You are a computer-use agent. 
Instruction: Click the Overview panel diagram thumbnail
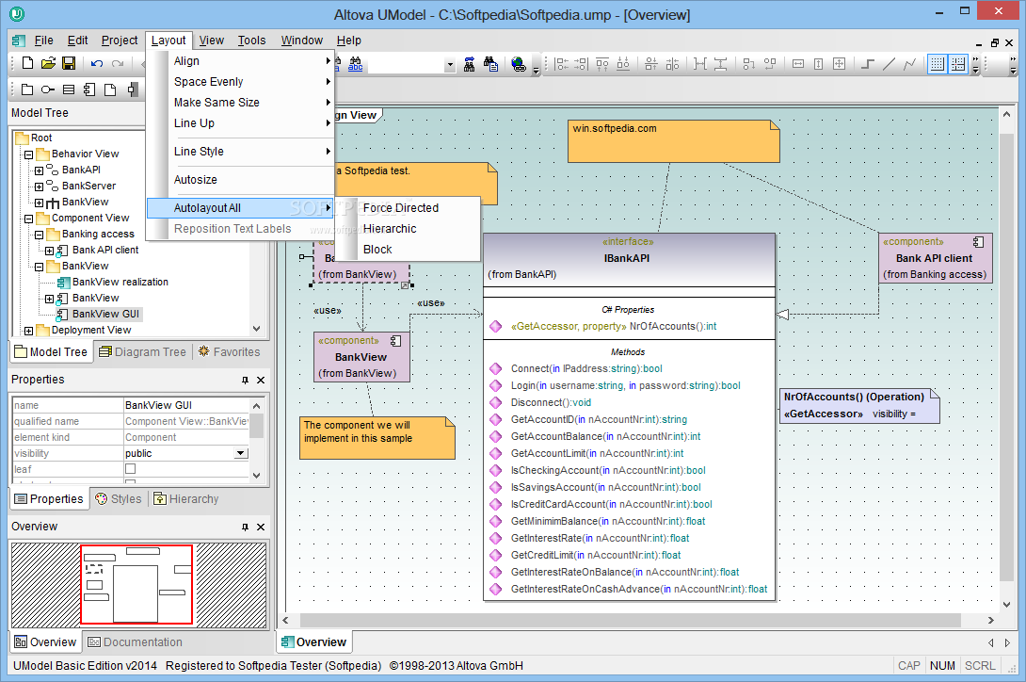point(138,585)
